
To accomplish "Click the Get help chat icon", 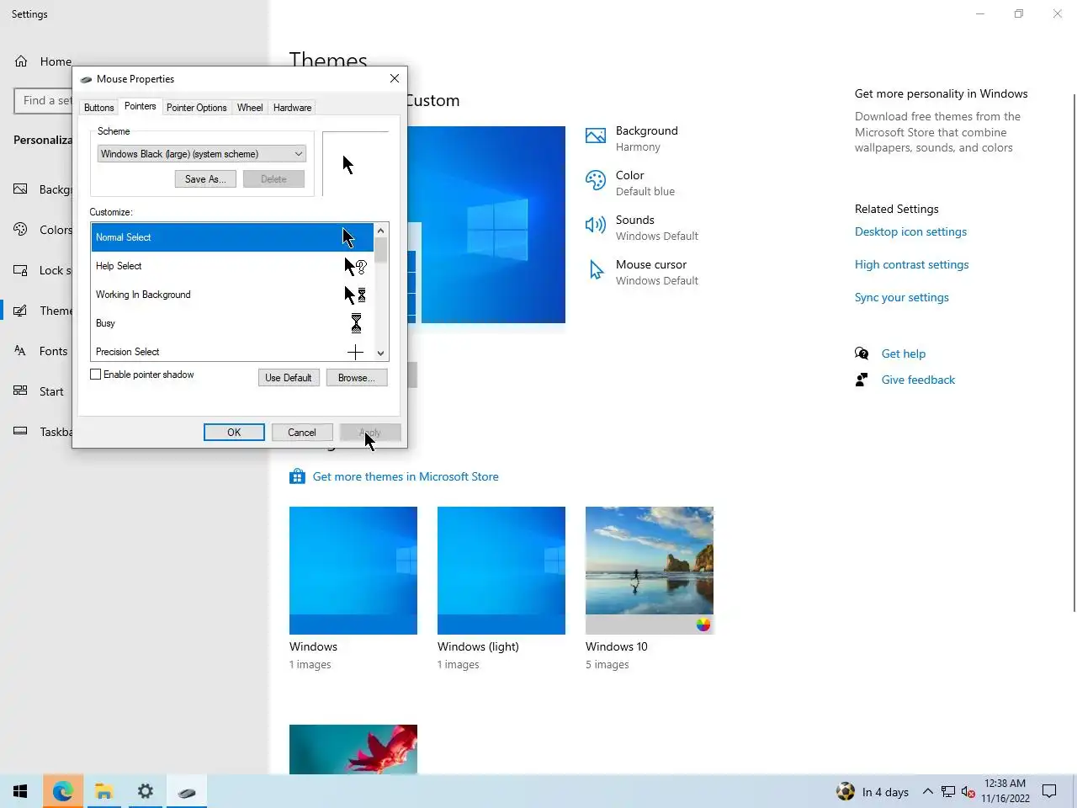I will [862, 353].
